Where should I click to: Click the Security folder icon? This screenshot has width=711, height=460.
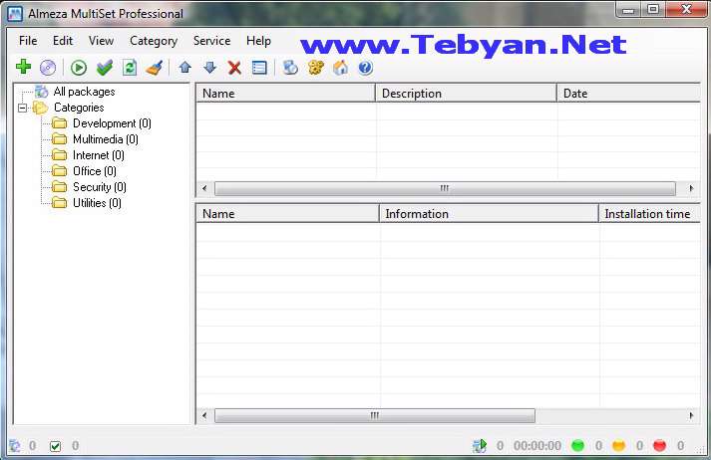pyautogui.click(x=59, y=187)
